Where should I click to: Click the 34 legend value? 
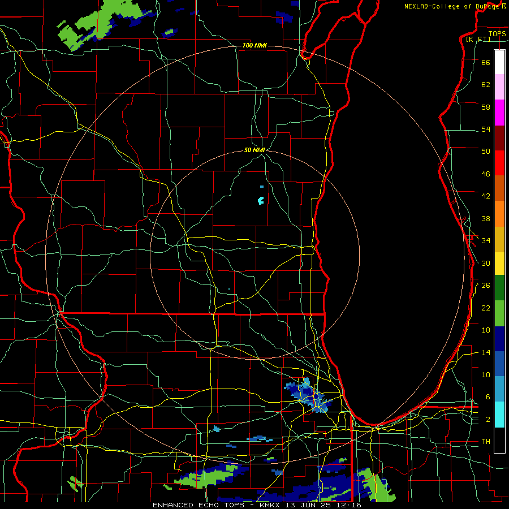coord(486,241)
